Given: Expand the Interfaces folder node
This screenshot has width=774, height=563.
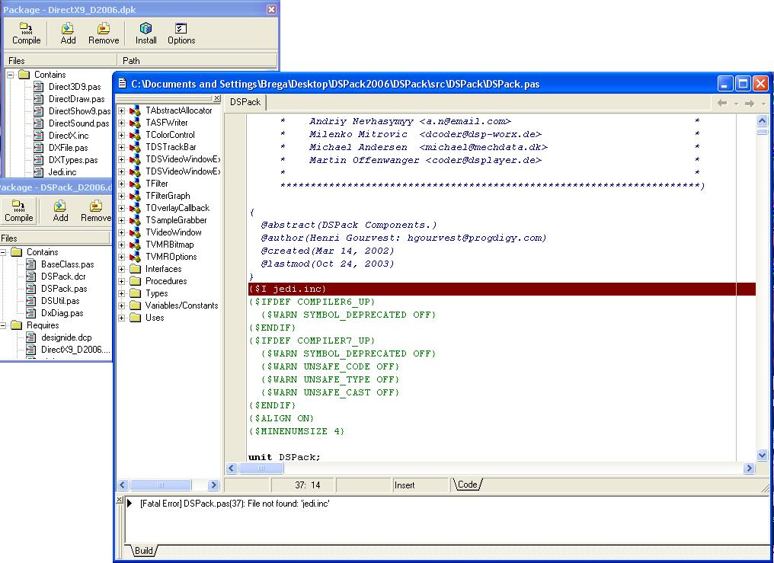Looking at the screenshot, I should tap(121, 269).
